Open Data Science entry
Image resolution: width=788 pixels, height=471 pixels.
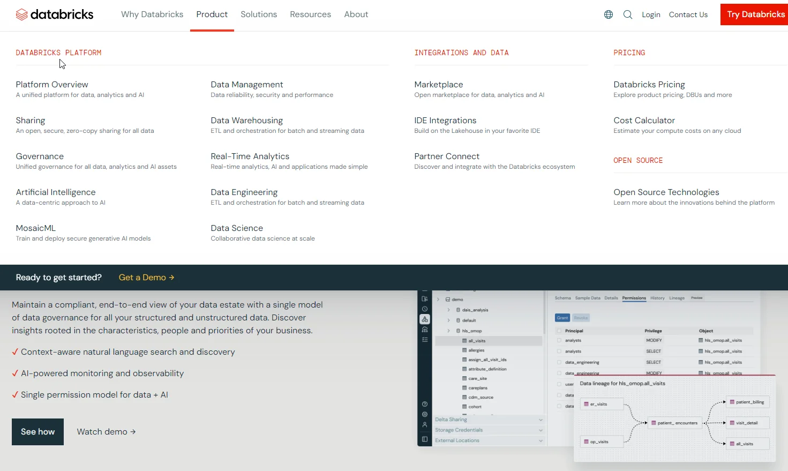point(237,228)
